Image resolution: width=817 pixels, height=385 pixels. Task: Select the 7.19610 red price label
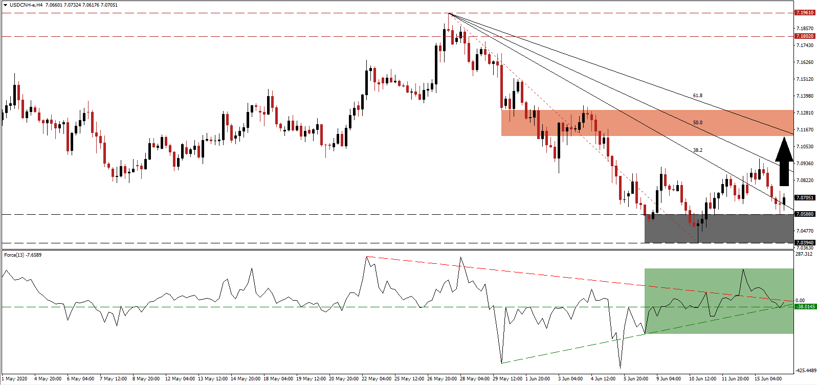(x=804, y=13)
